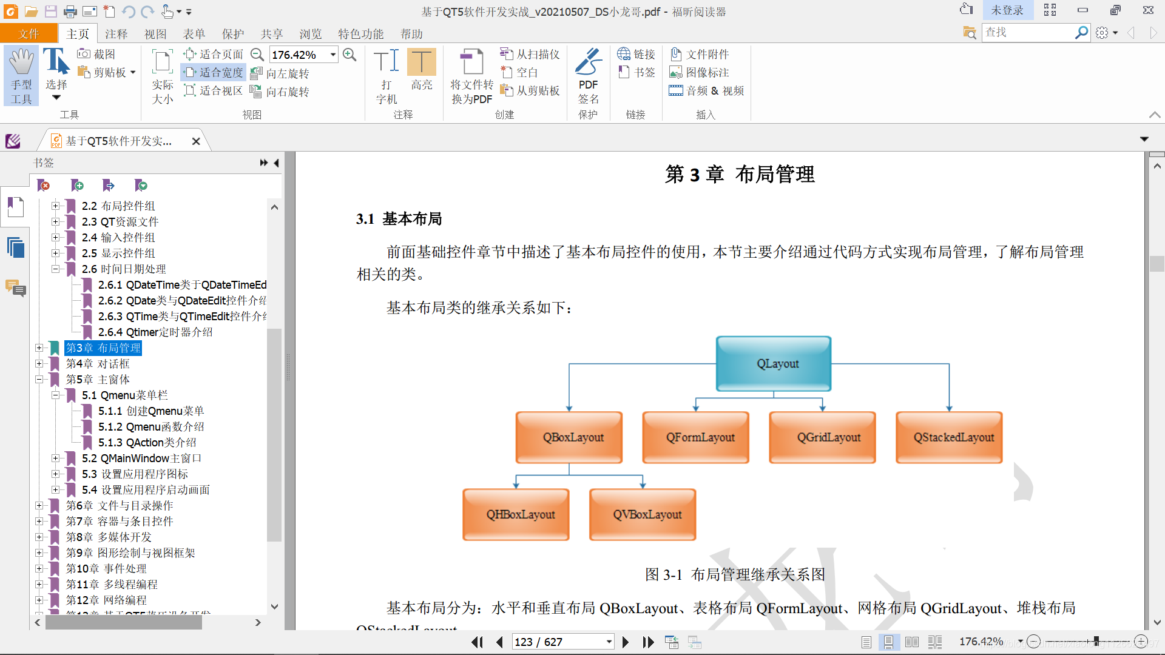Open the 文件 menu

click(29, 34)
